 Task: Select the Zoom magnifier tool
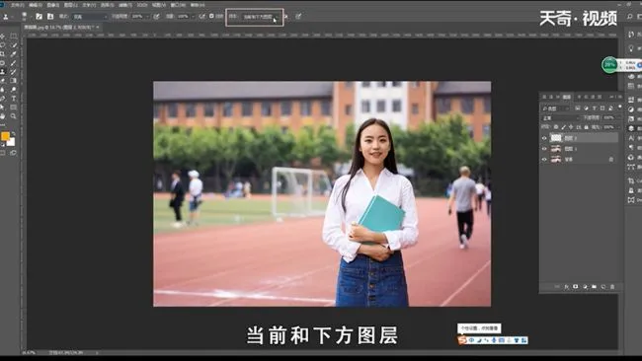pos(14,116)
